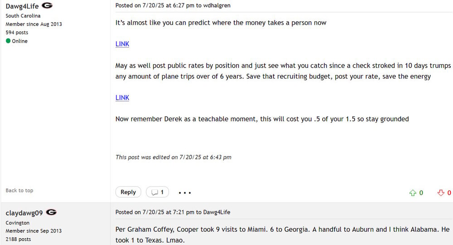Open the second LINK in the post
Image resolution: width=453 pixels, height=245 pixels.
pyautogui.click(x=122, y=97)
